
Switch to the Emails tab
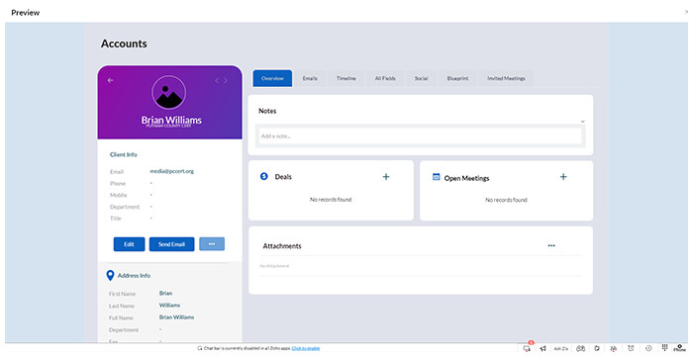[x=310, y=78]
